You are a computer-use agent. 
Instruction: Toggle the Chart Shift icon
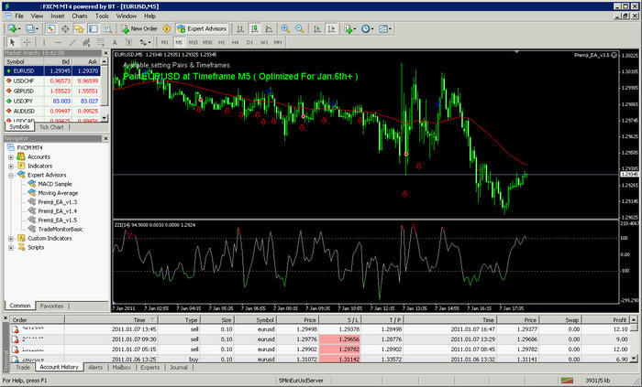[331, 28]
